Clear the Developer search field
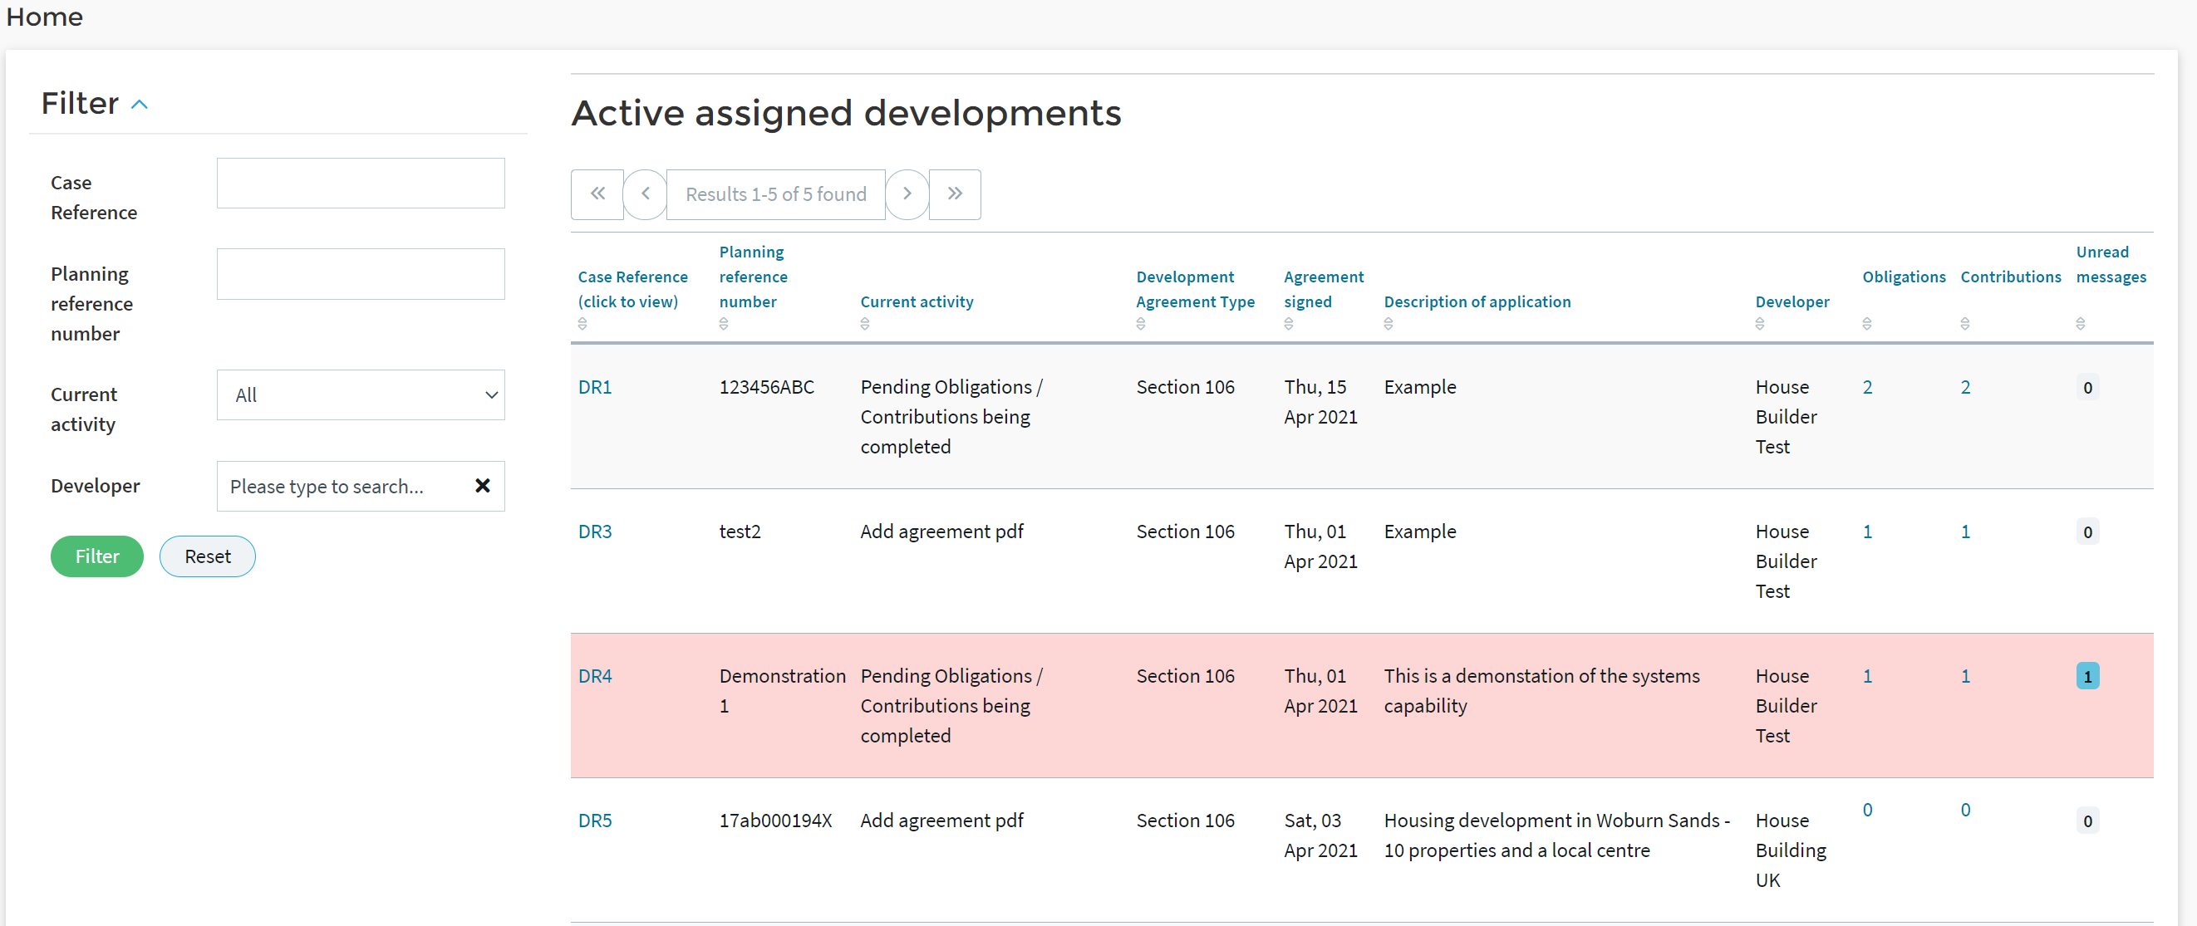The image size is (2197, 926). point(482,486)
